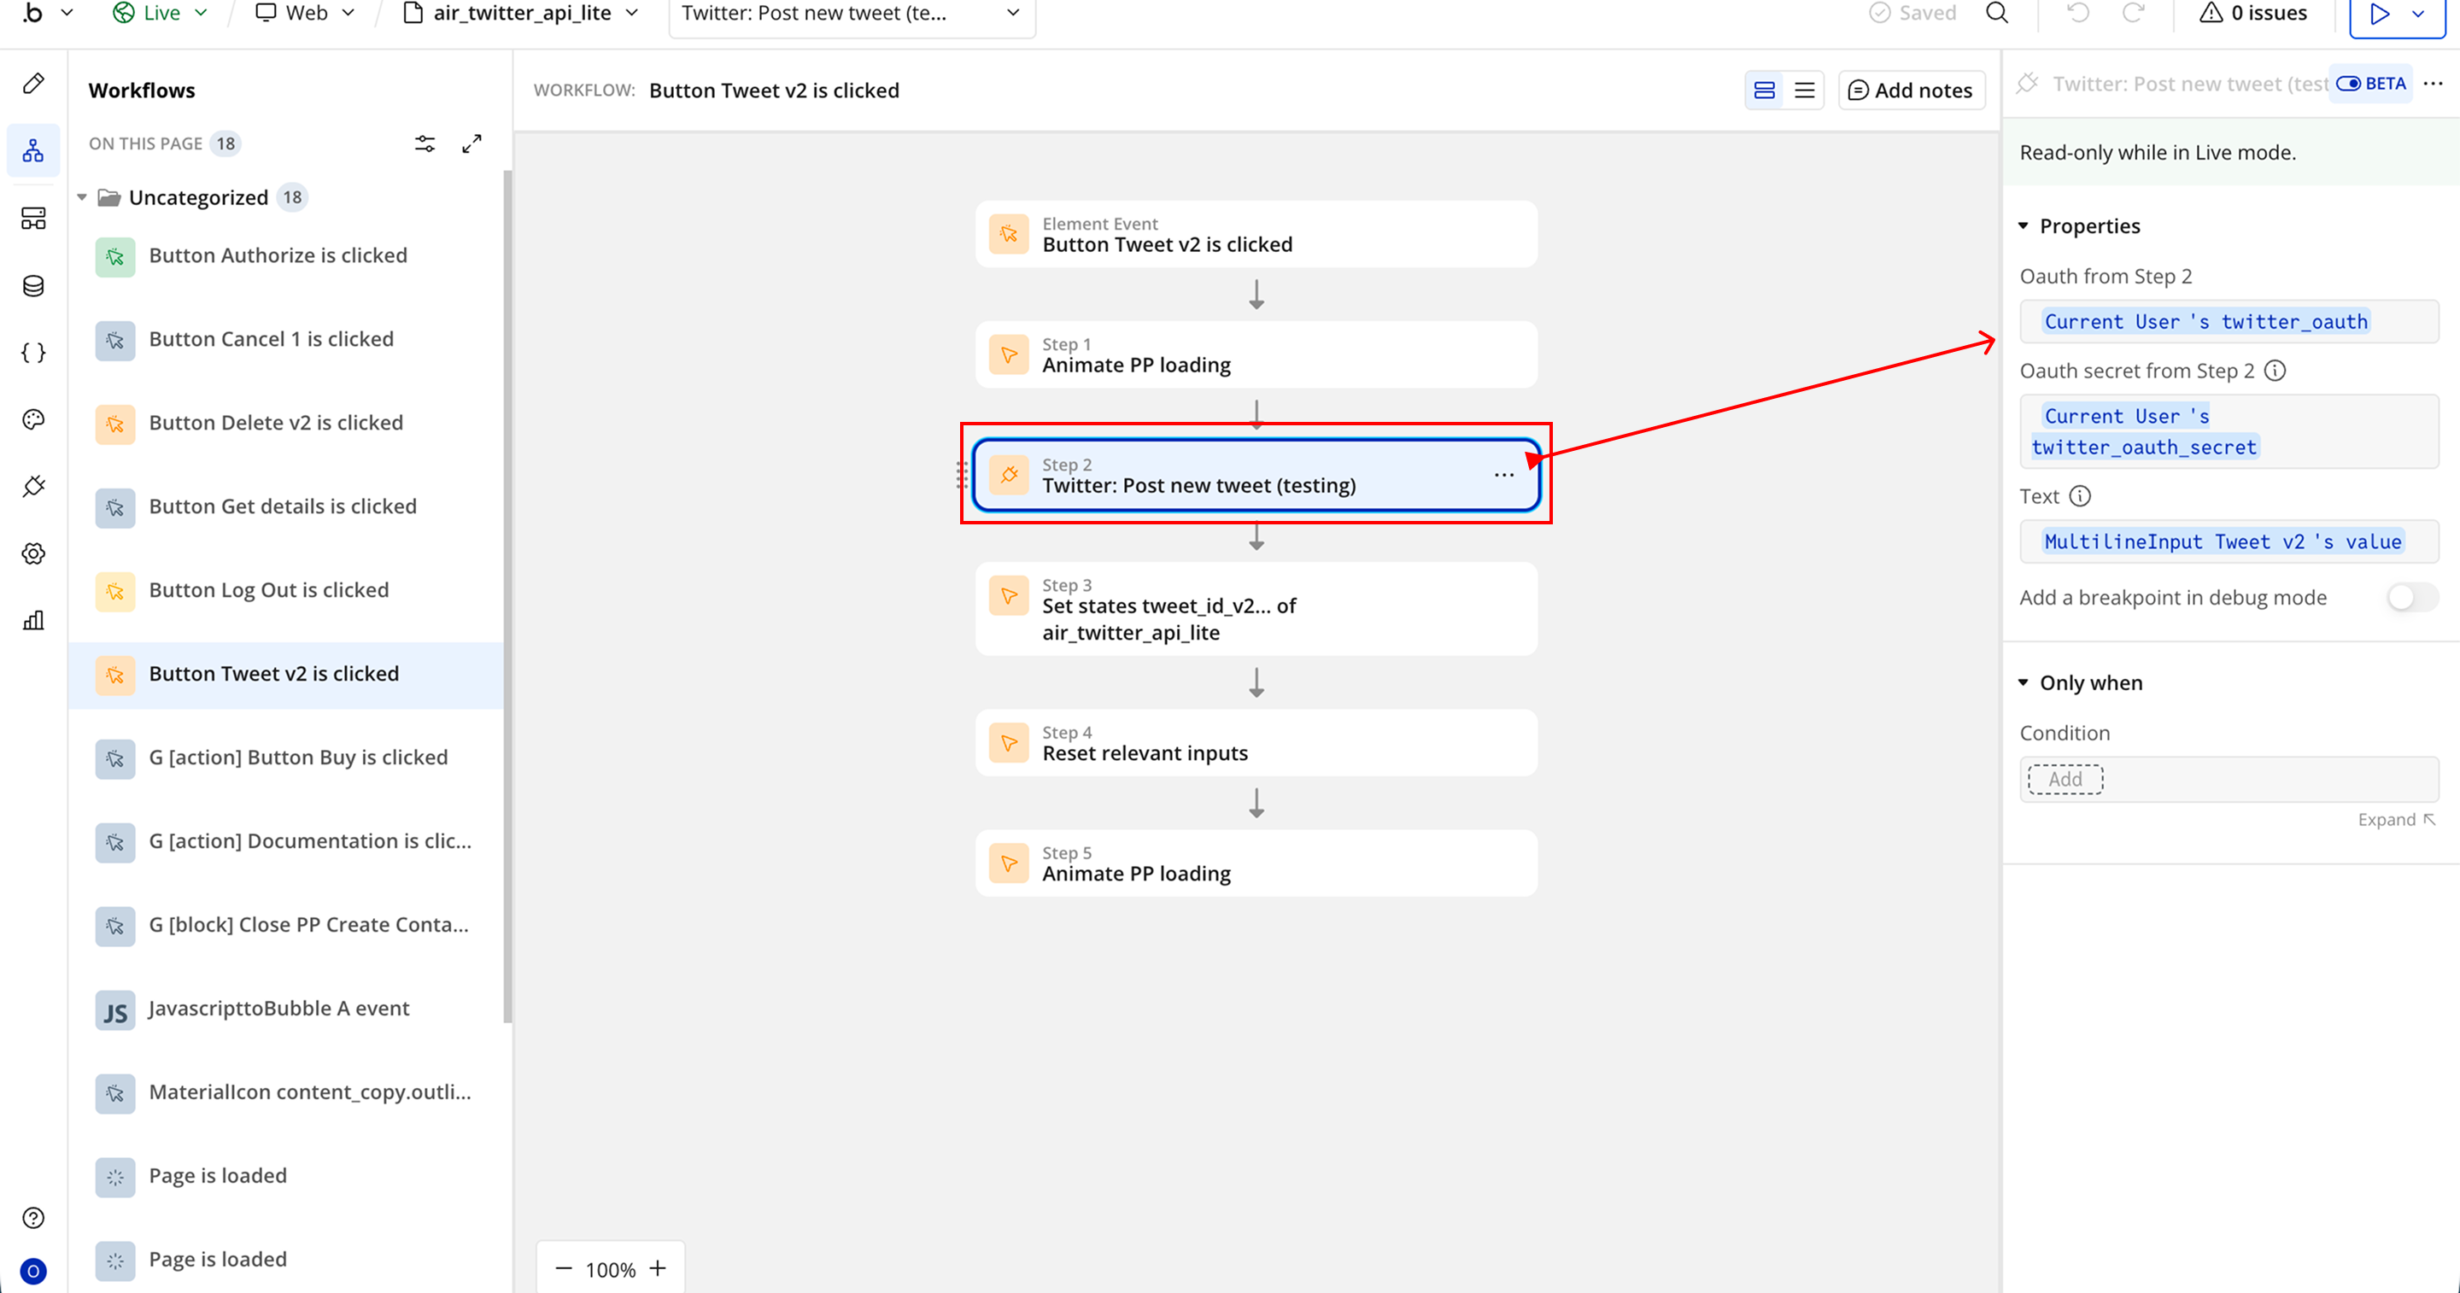Open the Settings gear in sidebar
Viewport: 2460px width, 1293px height.
click(33, 554)
